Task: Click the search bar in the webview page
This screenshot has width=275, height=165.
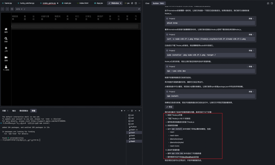Action: pyautogui.click(x=75, y=26)
